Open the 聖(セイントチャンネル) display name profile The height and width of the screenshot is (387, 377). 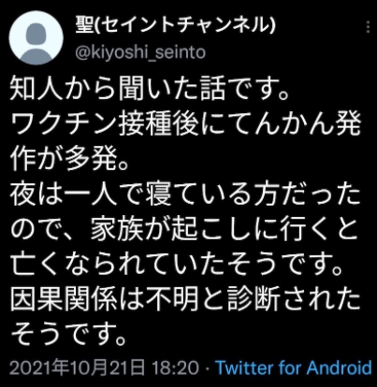coord(175,23)
